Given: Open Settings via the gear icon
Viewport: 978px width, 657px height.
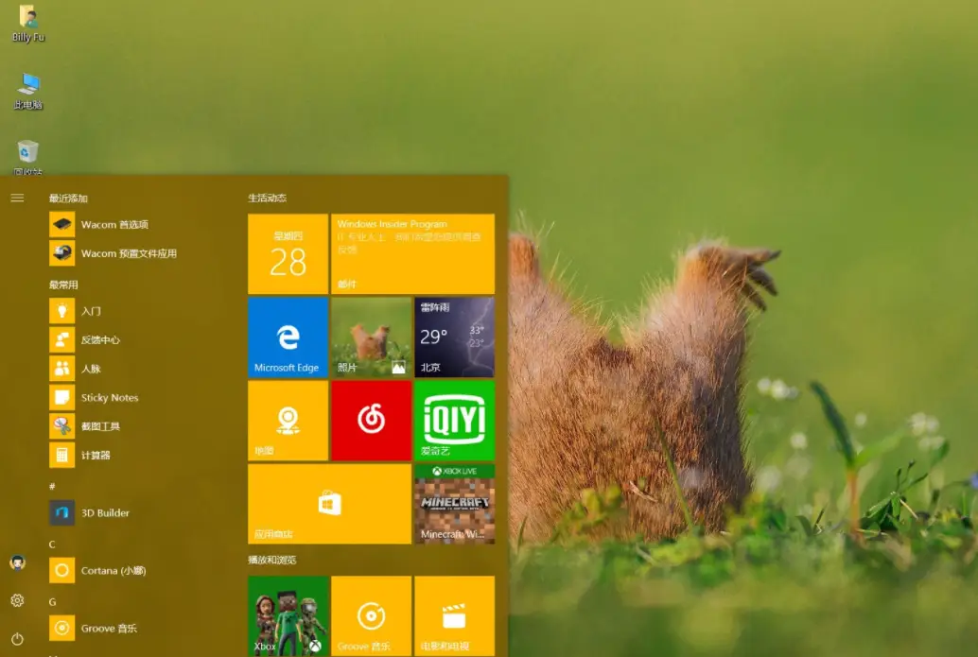Looking at the screenshot, I should point(17,600).
